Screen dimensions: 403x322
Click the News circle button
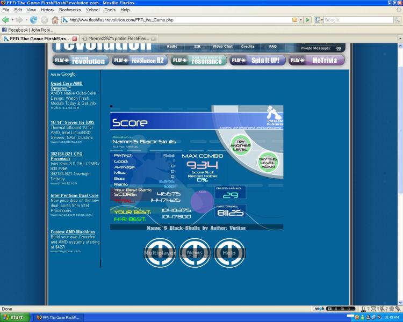point(195,253)
